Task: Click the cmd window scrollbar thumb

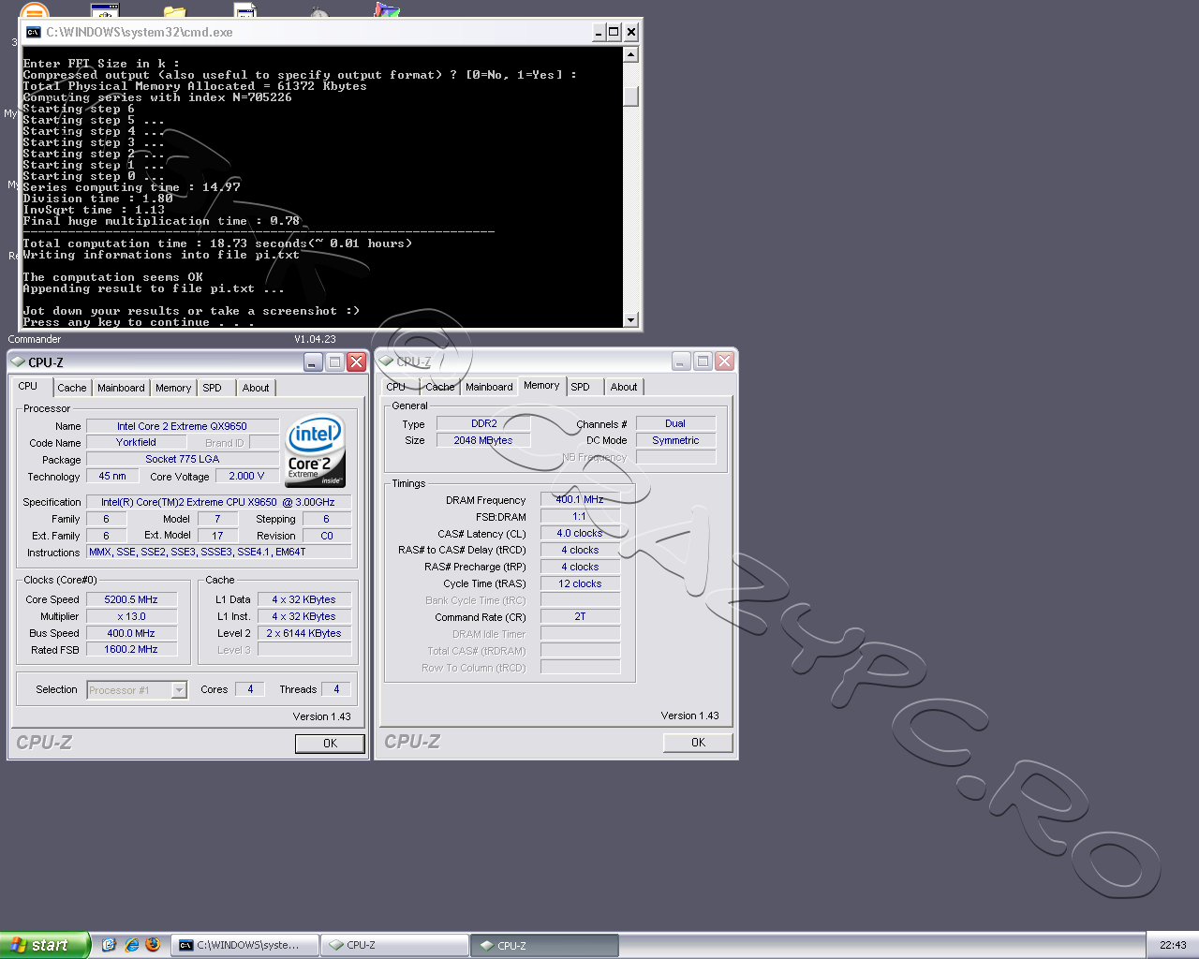Action: tap(631, 97)
